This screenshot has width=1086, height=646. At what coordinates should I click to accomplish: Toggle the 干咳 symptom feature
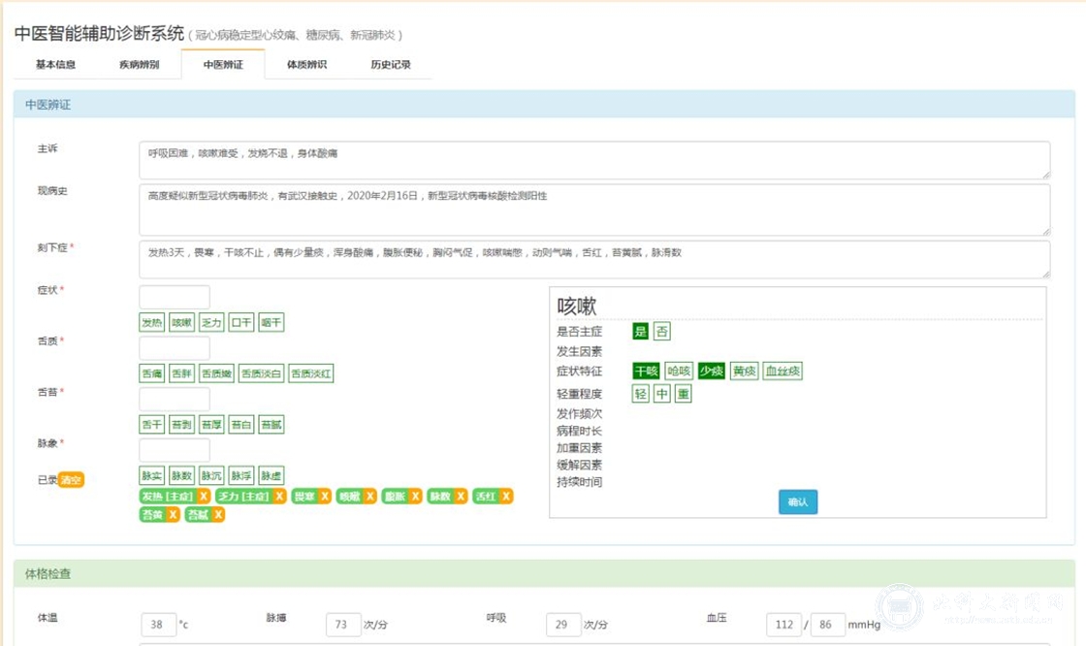click(x=646, y=371)
